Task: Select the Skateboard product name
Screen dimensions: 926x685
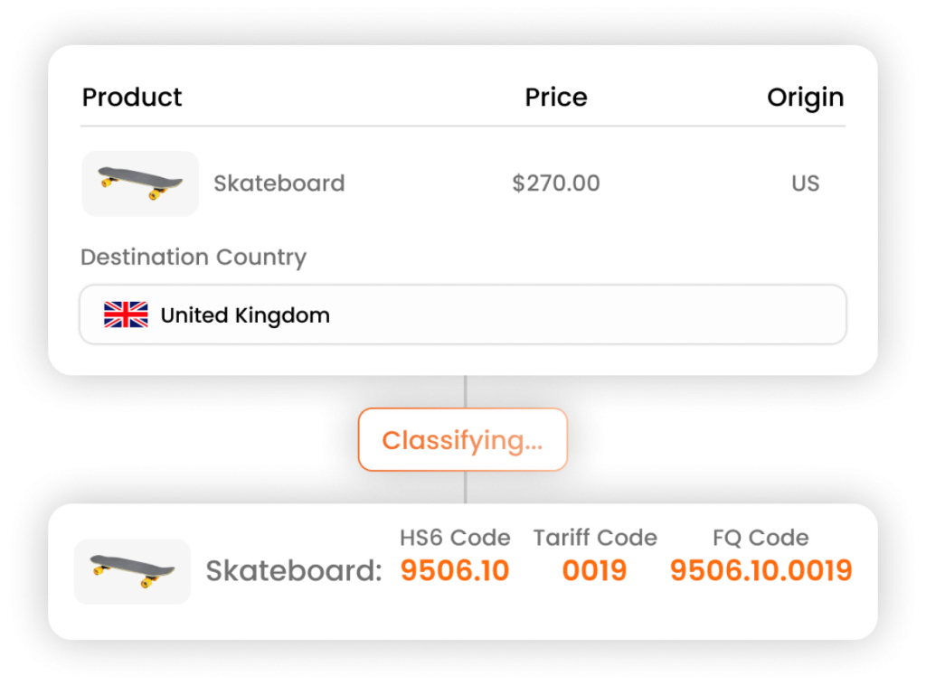Action: coord(279,183)
